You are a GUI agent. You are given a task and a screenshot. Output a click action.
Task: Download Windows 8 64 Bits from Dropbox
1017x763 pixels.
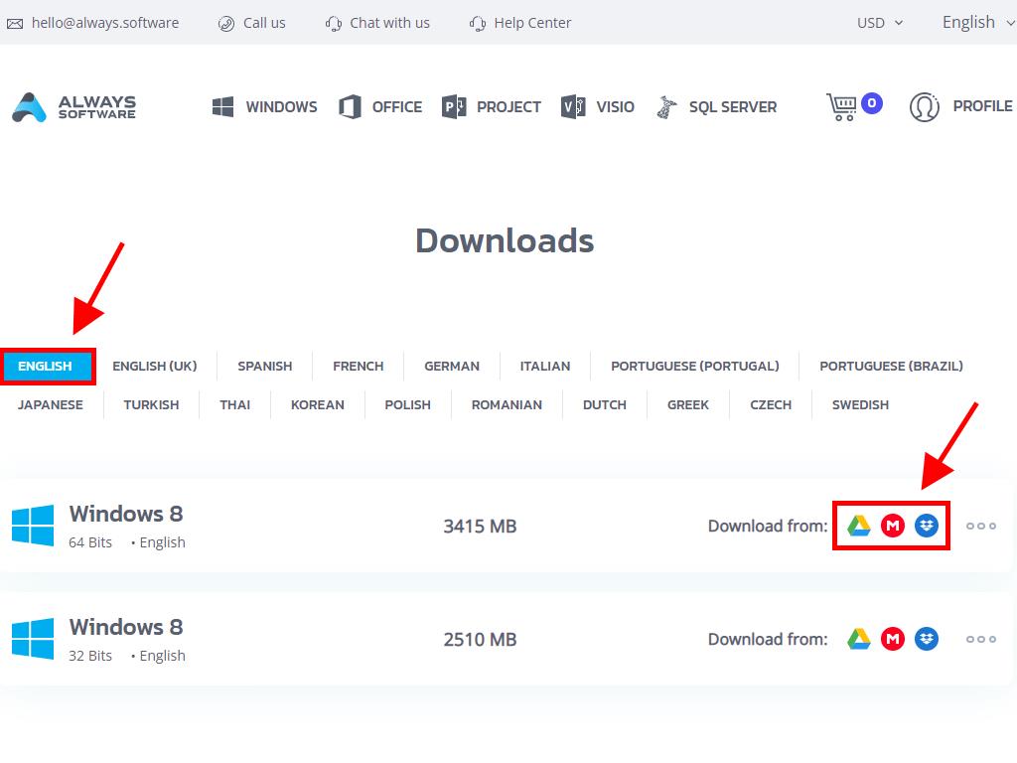click(x=927, y=526)
